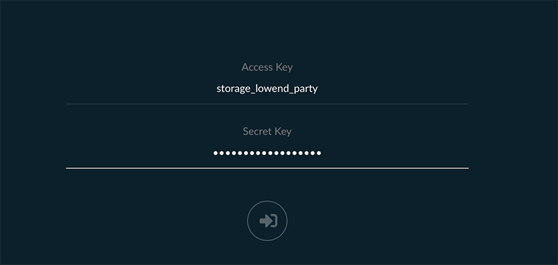This screenshot has height=265, width=558.
Task: Click the word "party" in Access Key value
Action: (x=306, y=89)
